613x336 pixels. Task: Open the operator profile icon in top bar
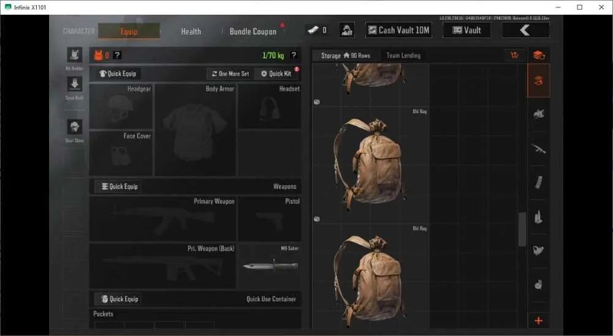point(346,30)
